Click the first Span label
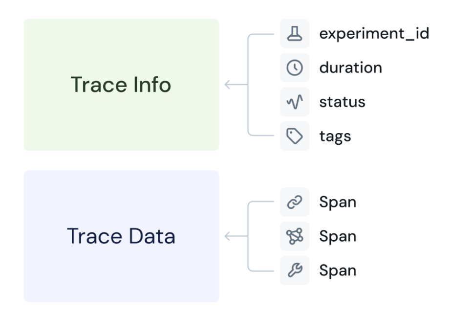This screenshot has height=316, width=473. (x=338, y=202)
